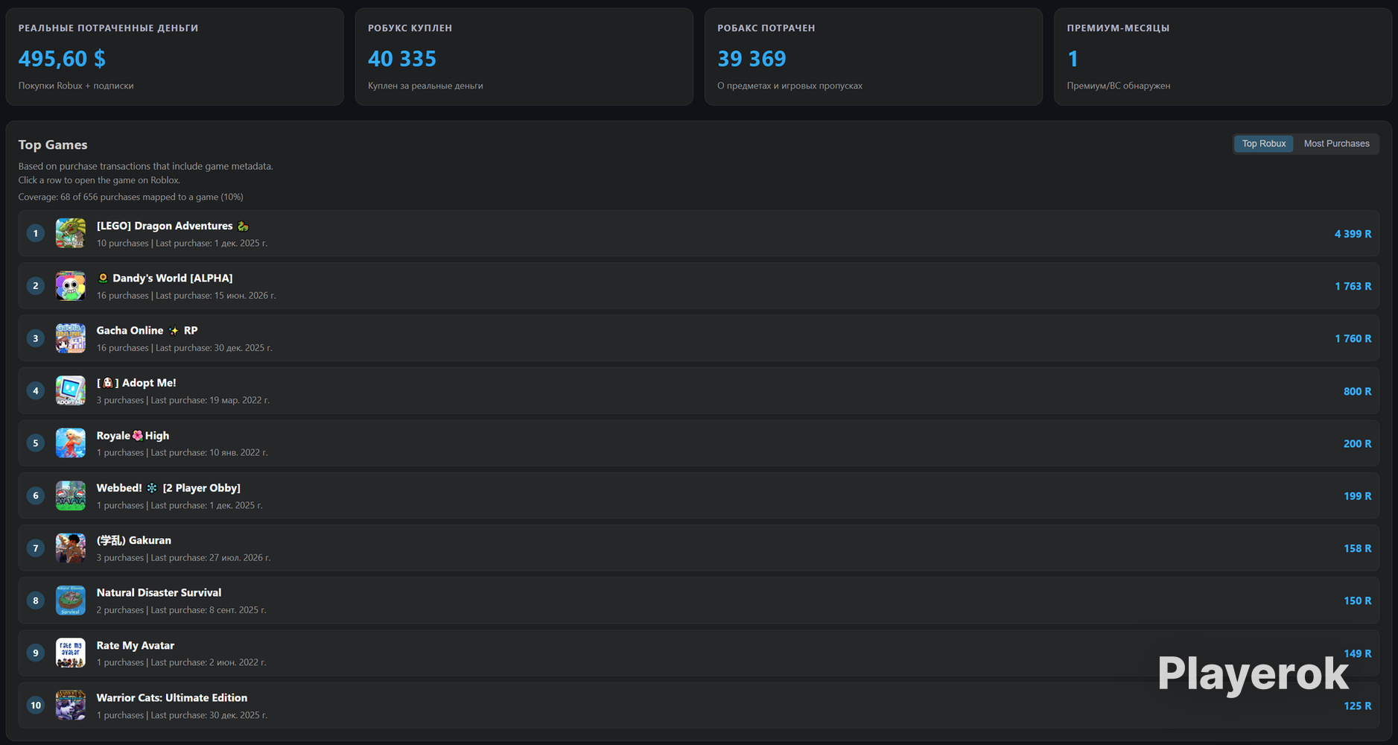Click the 'Покупки Robux + подписки' caption
This screenshot has width=1398, height=745.
coord(76,86)
